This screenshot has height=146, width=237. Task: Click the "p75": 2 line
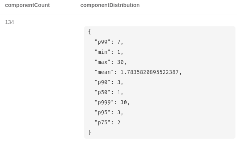[x=107, y=122]
